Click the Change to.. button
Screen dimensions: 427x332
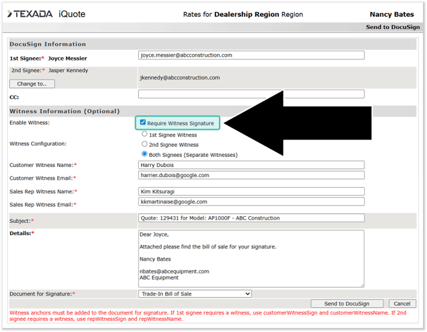(32, 84)
